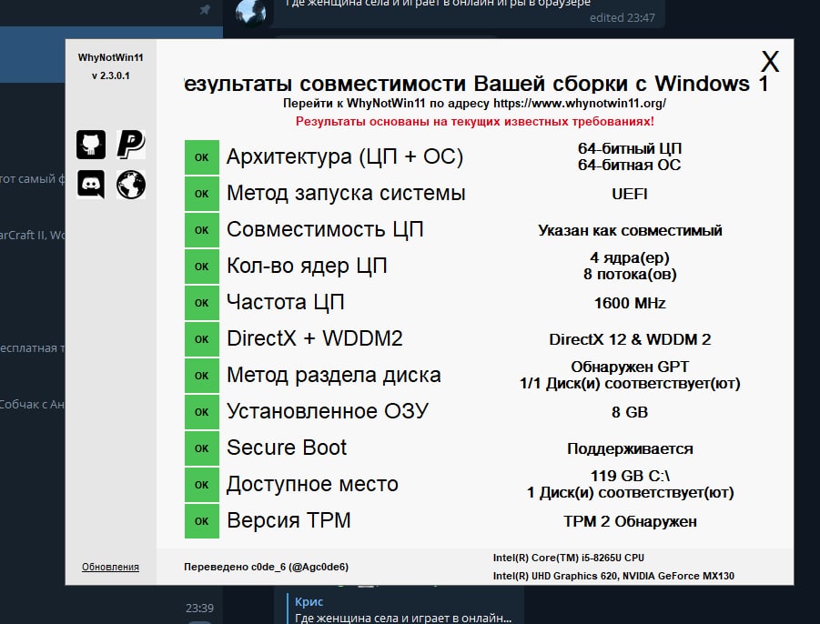This screenshot has width=820, height=624.
Task: Click the '4 ядра(ер)' cores value
Action: (630, 257)
